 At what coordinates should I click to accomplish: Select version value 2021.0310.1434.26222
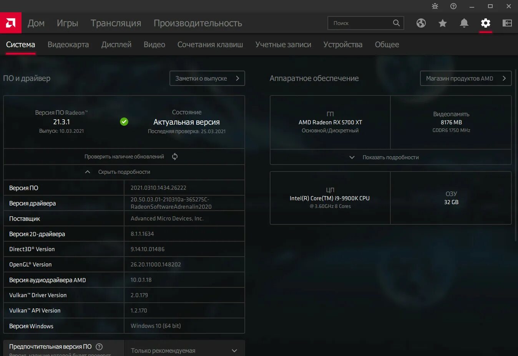click(158, 188)
